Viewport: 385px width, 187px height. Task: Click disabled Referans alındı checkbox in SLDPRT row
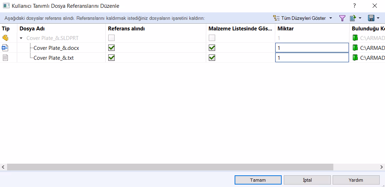(x=111, y=38)
